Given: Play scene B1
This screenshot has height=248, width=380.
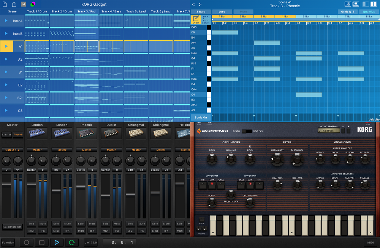Looking at the screenshot, I should coord(6,72).
